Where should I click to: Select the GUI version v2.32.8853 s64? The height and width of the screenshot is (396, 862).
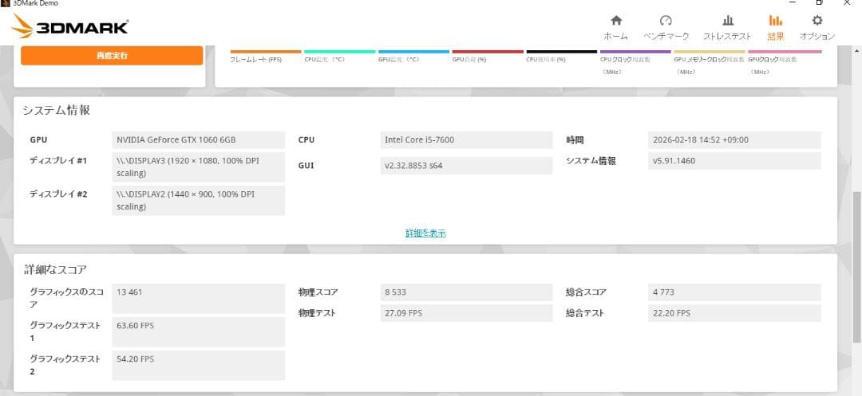click(466, 166)
